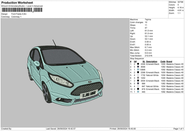This screenshot has height=131, width=185.
Task: Pick the Natural White swatch at stop 5
Action: [x=138, y=75]
